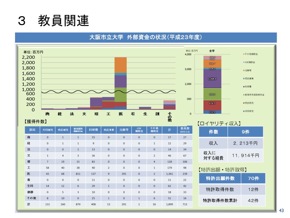Select the 1,361 total cell for 医
290x218 pixels.
coord(170,174)
